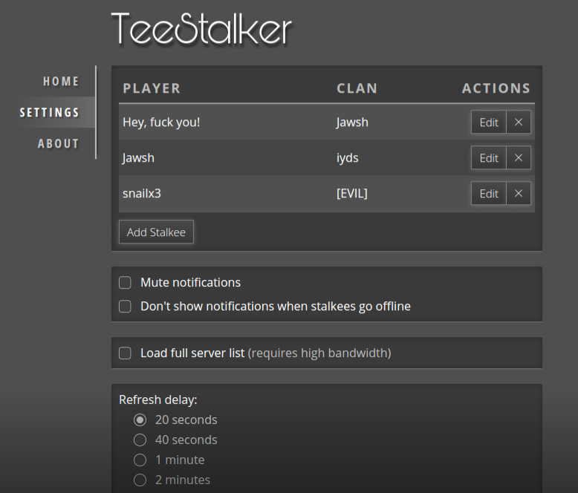Remove snailx3 using the X icon

[x=519, y=194]
